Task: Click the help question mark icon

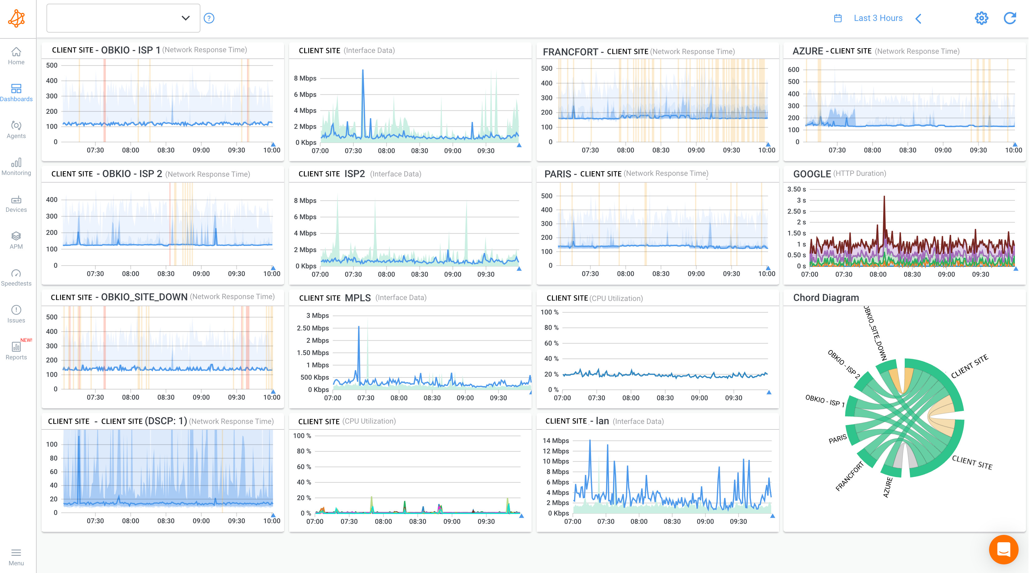Action: tap(209, 18)
